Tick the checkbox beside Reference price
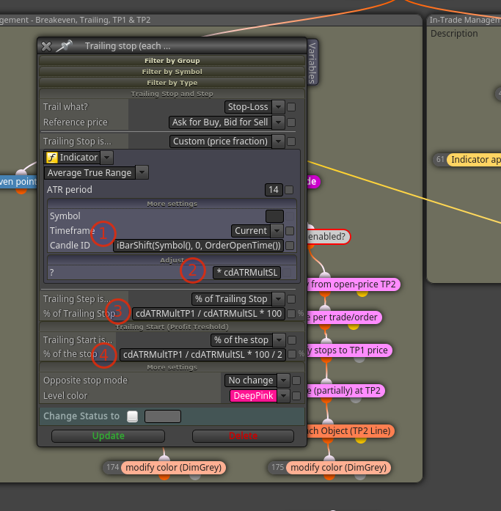Image resolution: width=501 pixels, height=511 pixels. (291, 122)
